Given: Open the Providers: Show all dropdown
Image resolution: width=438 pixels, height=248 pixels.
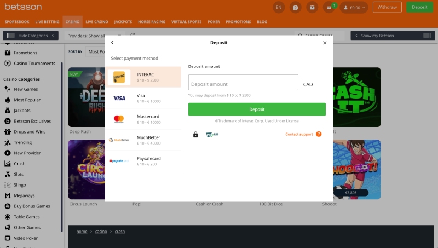Looking at the screenshot, I should tap(94, 36).
